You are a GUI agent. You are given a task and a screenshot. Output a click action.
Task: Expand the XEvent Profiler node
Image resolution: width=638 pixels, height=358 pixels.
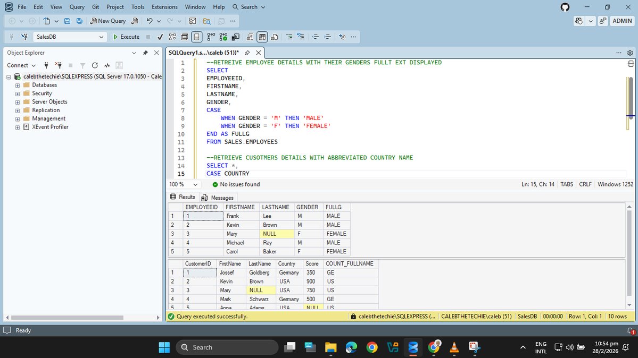(18, 127)
